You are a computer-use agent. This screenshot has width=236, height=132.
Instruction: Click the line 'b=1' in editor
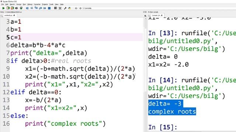point(15,29)
